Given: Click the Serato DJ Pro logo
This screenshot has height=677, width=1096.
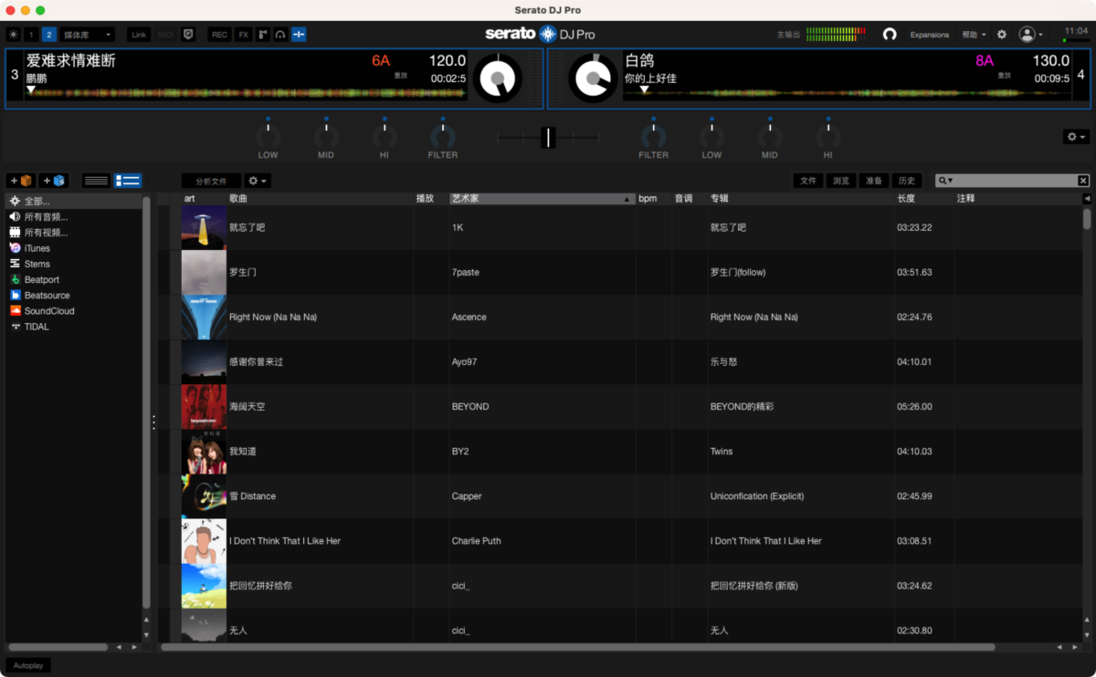Looking at the screenshot, I should 540,35.
